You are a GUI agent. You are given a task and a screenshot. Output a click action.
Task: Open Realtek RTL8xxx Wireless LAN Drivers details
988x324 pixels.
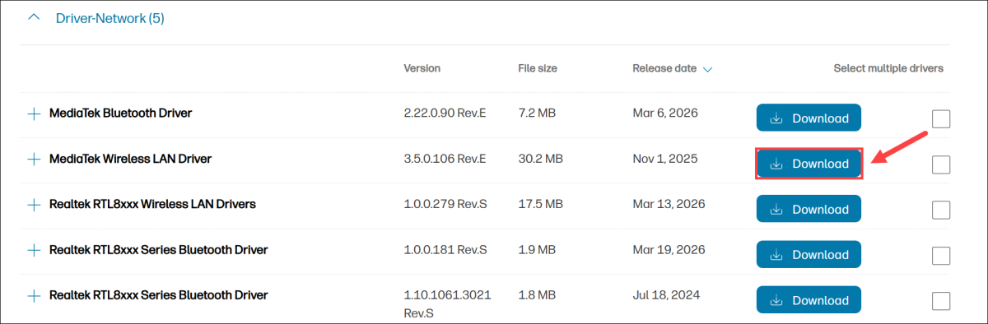(152, 204)
